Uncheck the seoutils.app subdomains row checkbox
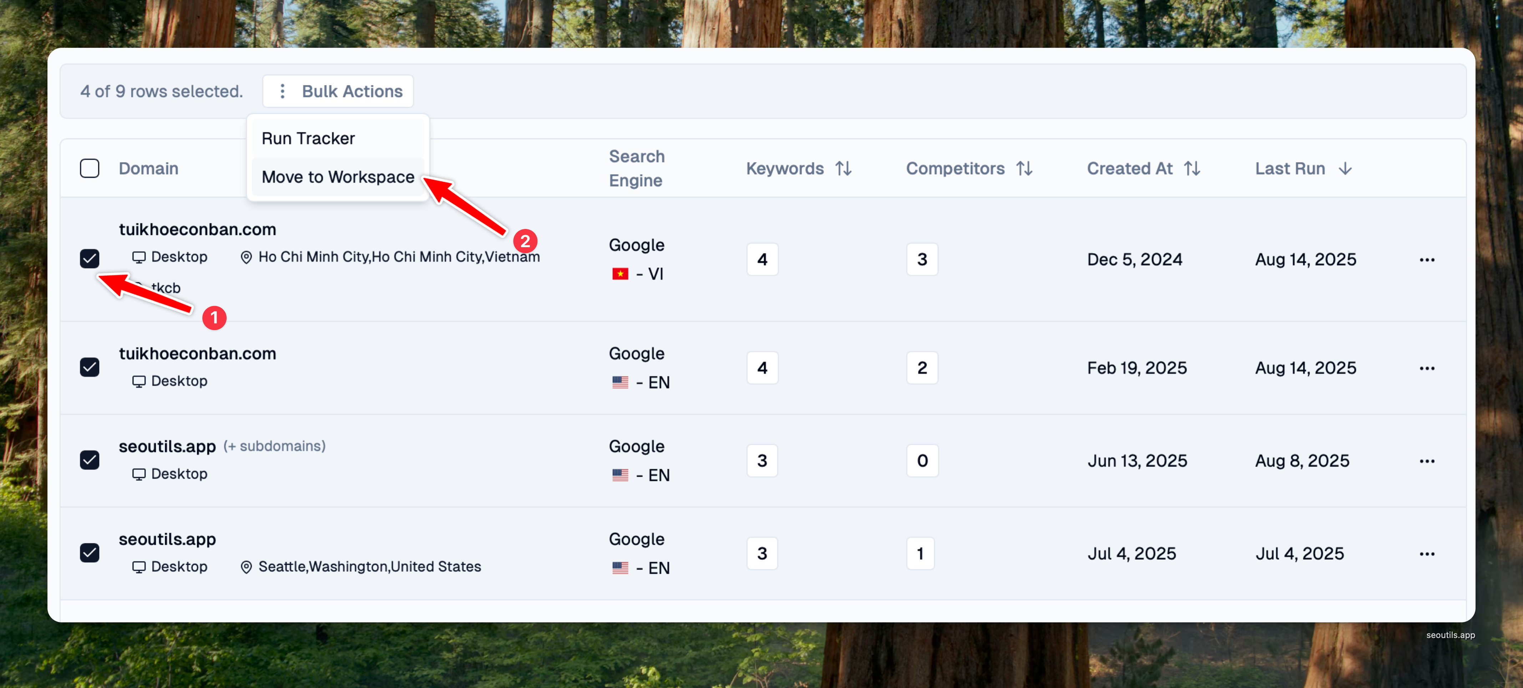The height and width of the screenshot is (688, 1523). tap(89, 460)
